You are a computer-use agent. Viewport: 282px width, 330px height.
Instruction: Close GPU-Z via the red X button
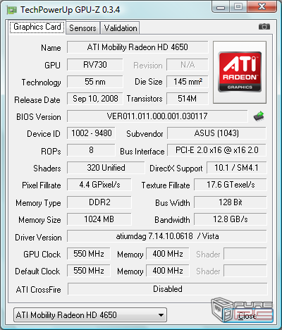(262, 6)
